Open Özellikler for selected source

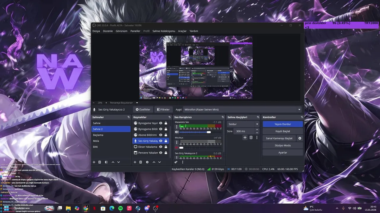click(143, 109)
